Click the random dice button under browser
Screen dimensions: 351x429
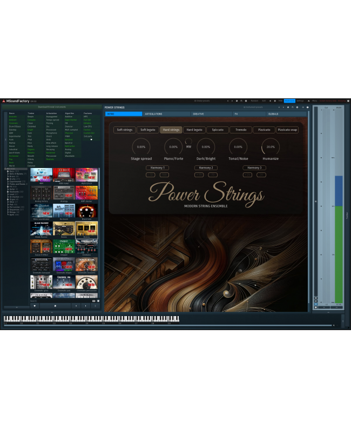(55, 306)
